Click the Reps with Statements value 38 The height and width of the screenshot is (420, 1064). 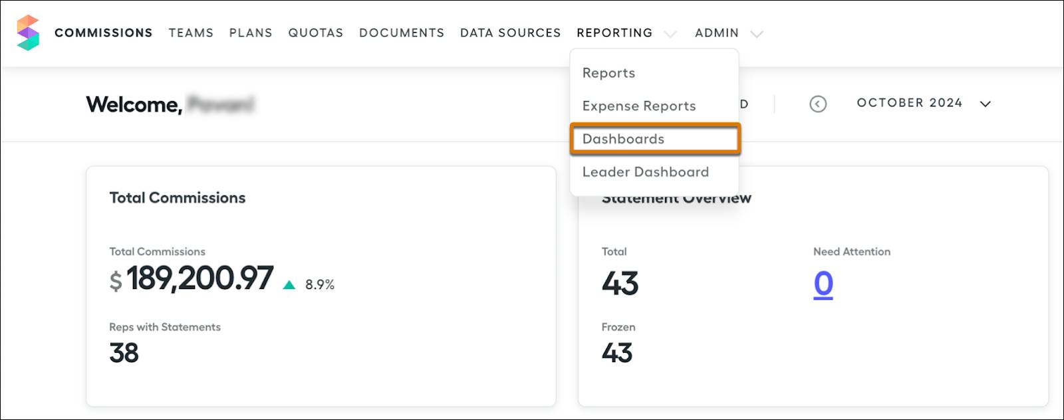click(124, 353)
